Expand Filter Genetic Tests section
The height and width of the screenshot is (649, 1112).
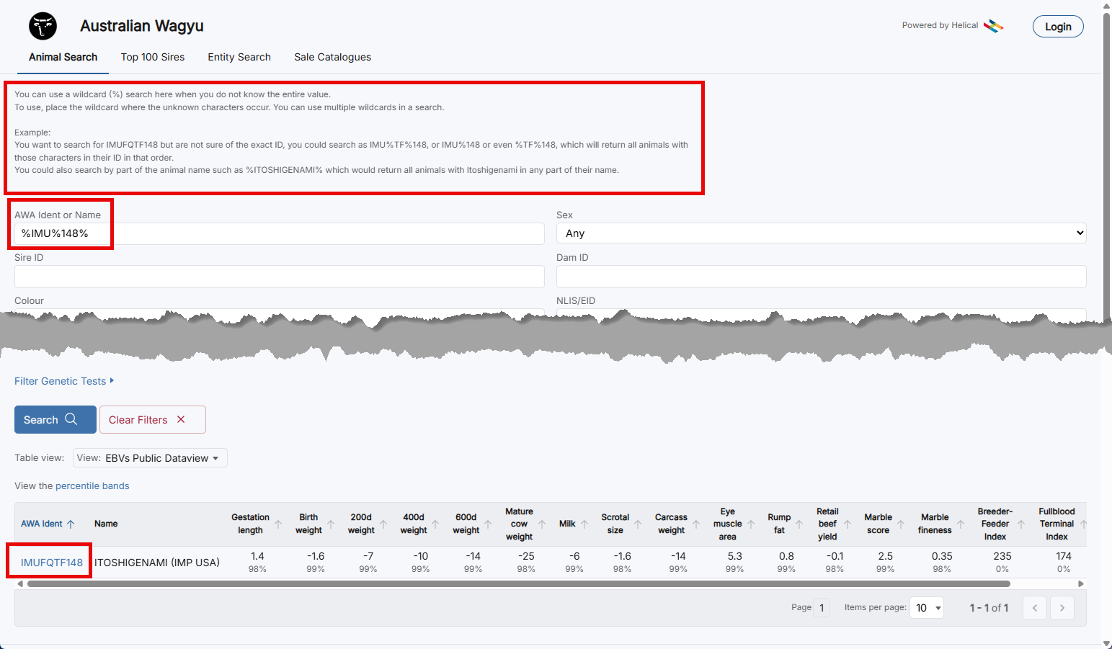(64, 381)
